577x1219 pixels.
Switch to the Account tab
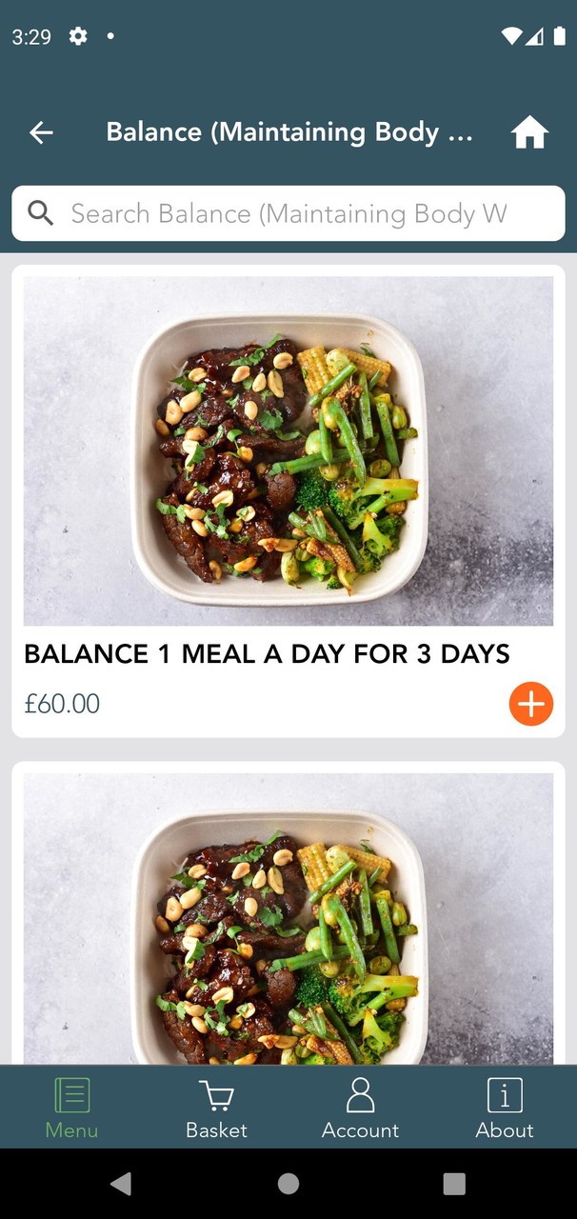click(x=360, y=1108)
